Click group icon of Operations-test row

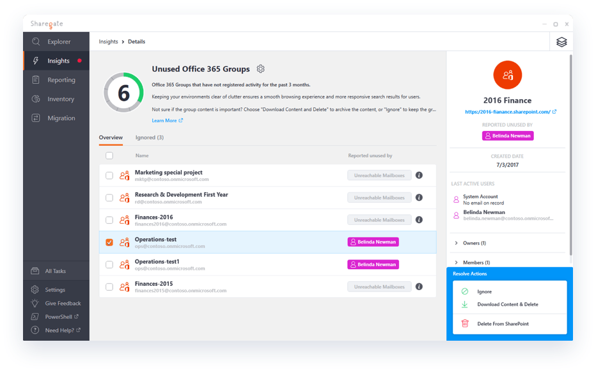click(124, 242)
